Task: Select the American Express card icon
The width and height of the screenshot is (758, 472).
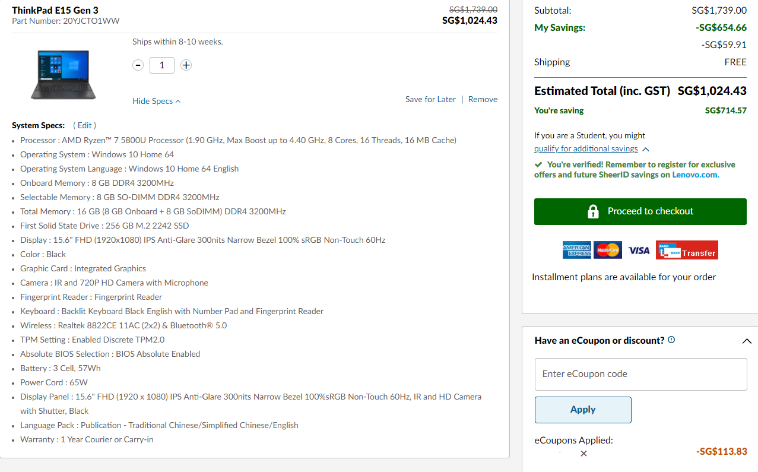Action: (x=576, y=251)
